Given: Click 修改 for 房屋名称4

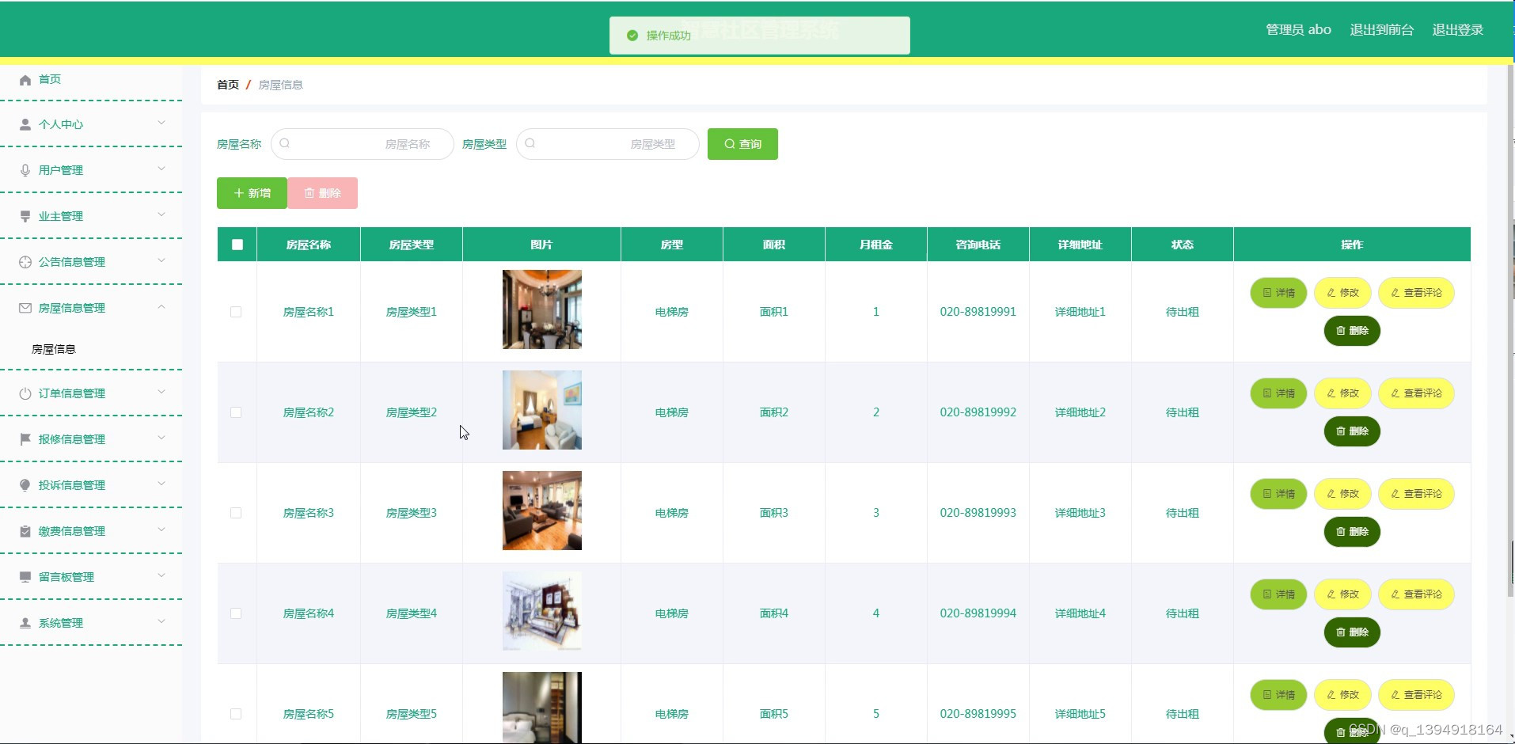Looking at the screenshot, I should click(1342, 594).
